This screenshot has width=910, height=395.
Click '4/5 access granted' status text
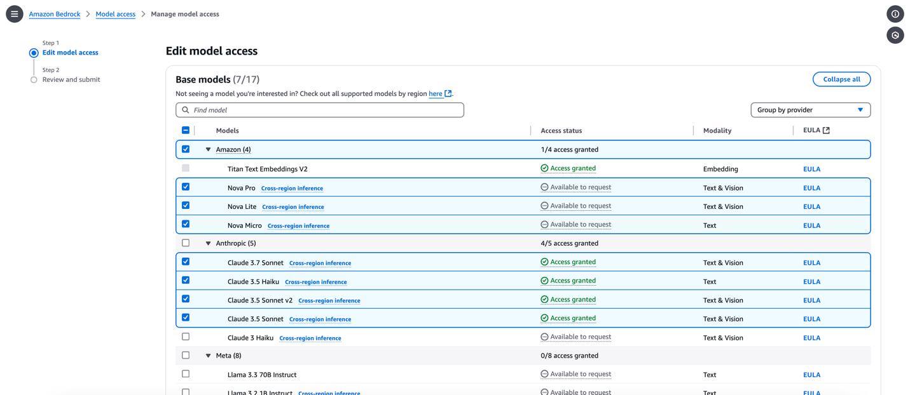point(569,243)
